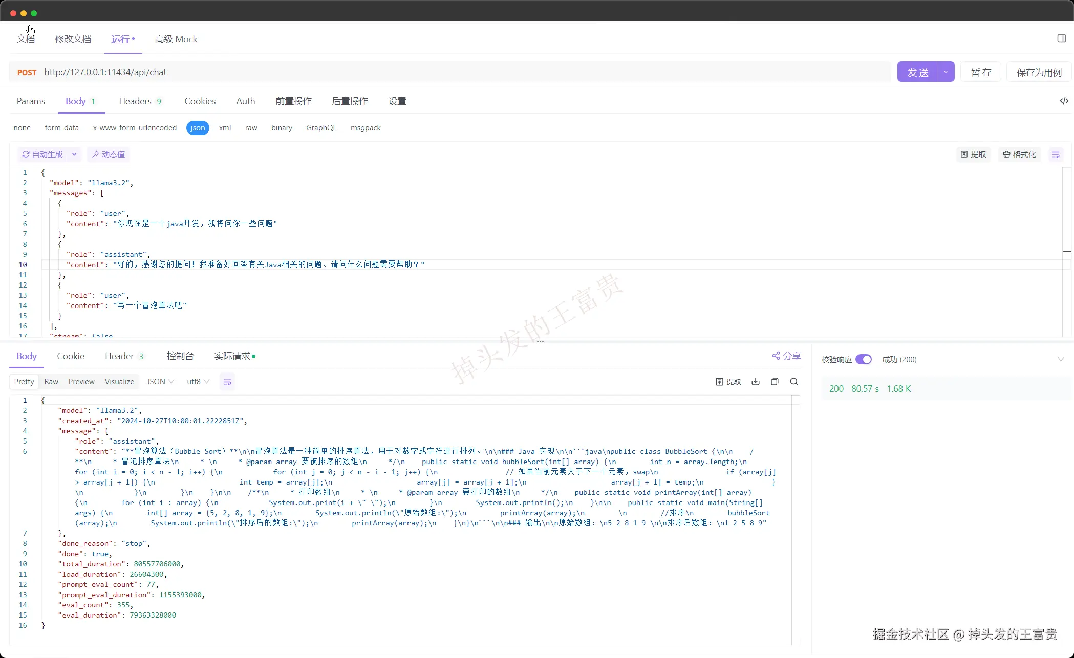Image resolution: width=1074 pixels, height=658 pixels.
Task: Click the code snippet icon at right
Action: (x=1064, y=101)
